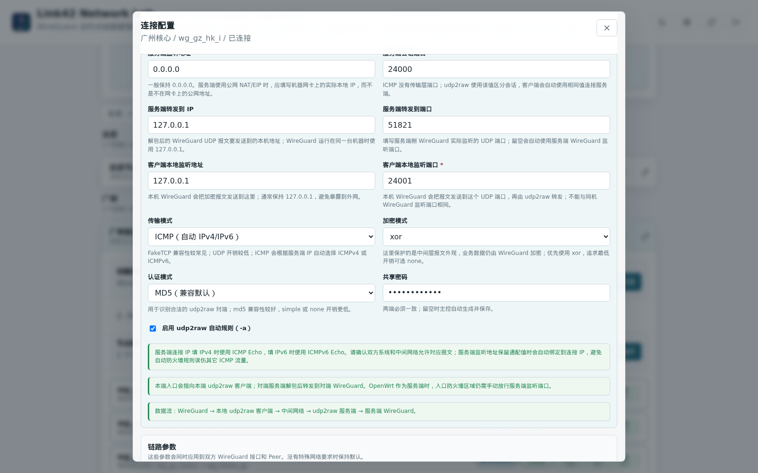The image size is (758, 473).
Task: Click the hint starting 解包后的 WireGuard UDP 报文
Action: 262,145
